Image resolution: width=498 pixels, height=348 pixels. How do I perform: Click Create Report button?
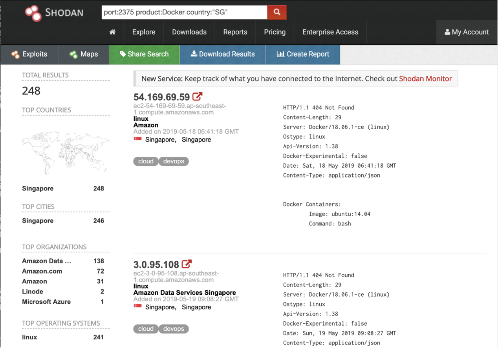point(303,54)
